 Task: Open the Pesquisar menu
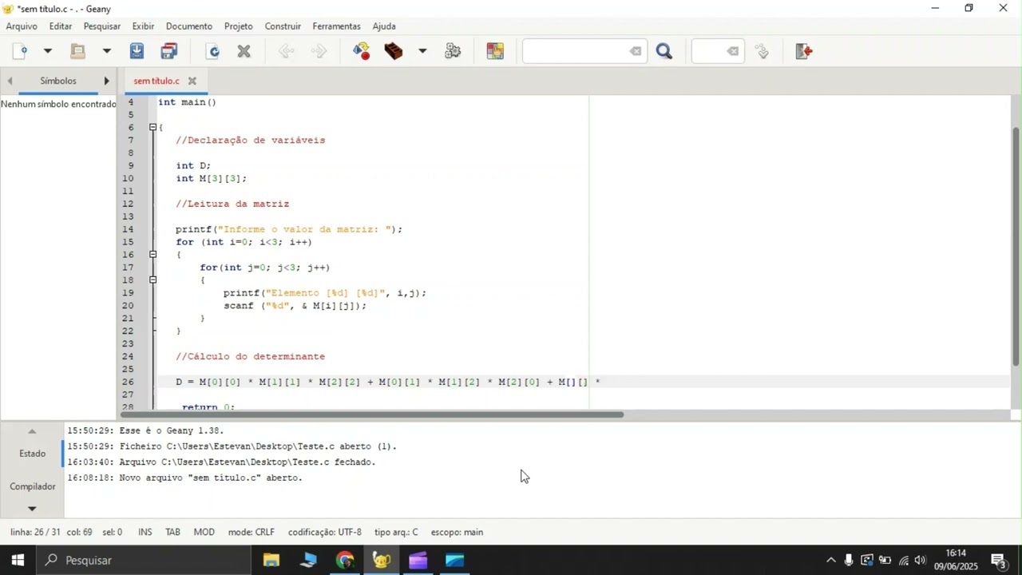click(102, 26)
